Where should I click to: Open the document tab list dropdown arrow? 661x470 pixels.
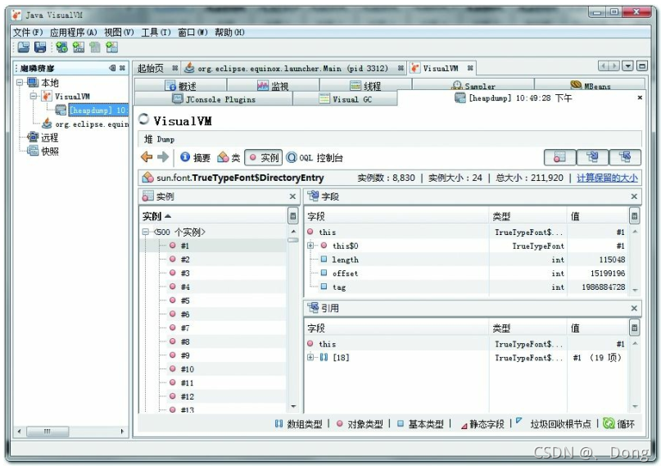628,66
